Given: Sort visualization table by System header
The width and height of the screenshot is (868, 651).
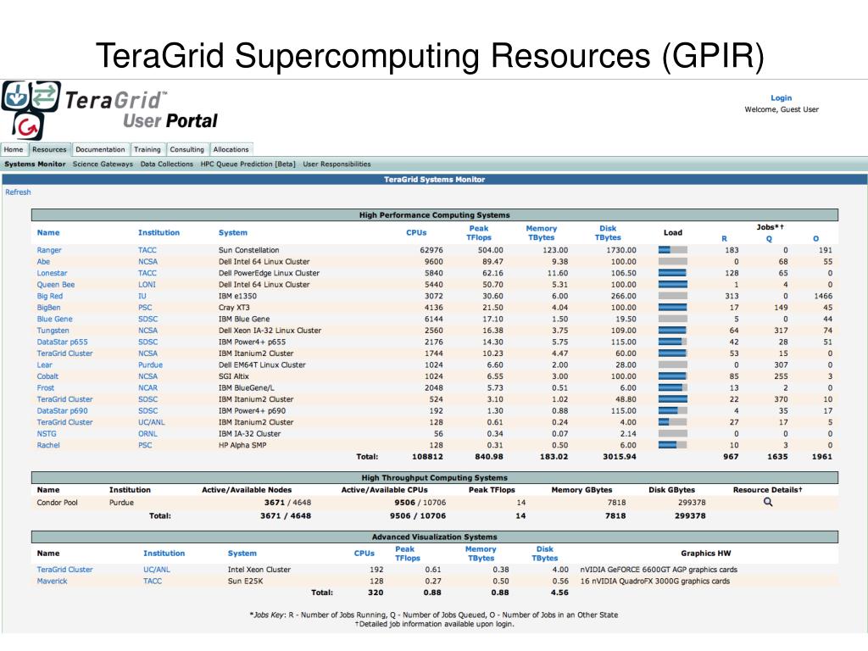Looking at the screenshot, I should coord(242,553).
